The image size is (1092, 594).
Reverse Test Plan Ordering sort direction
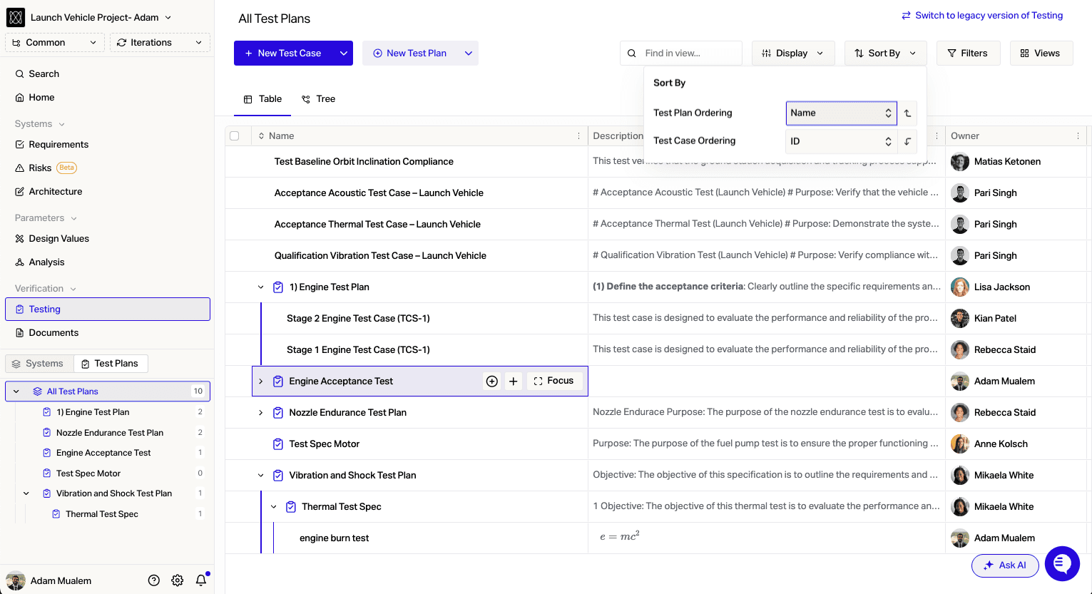tap(907, 113)
